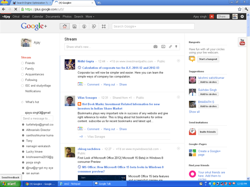The image size is (250, 187).
Task: Open Google Talk from taskbar
Action: [109, 184]
